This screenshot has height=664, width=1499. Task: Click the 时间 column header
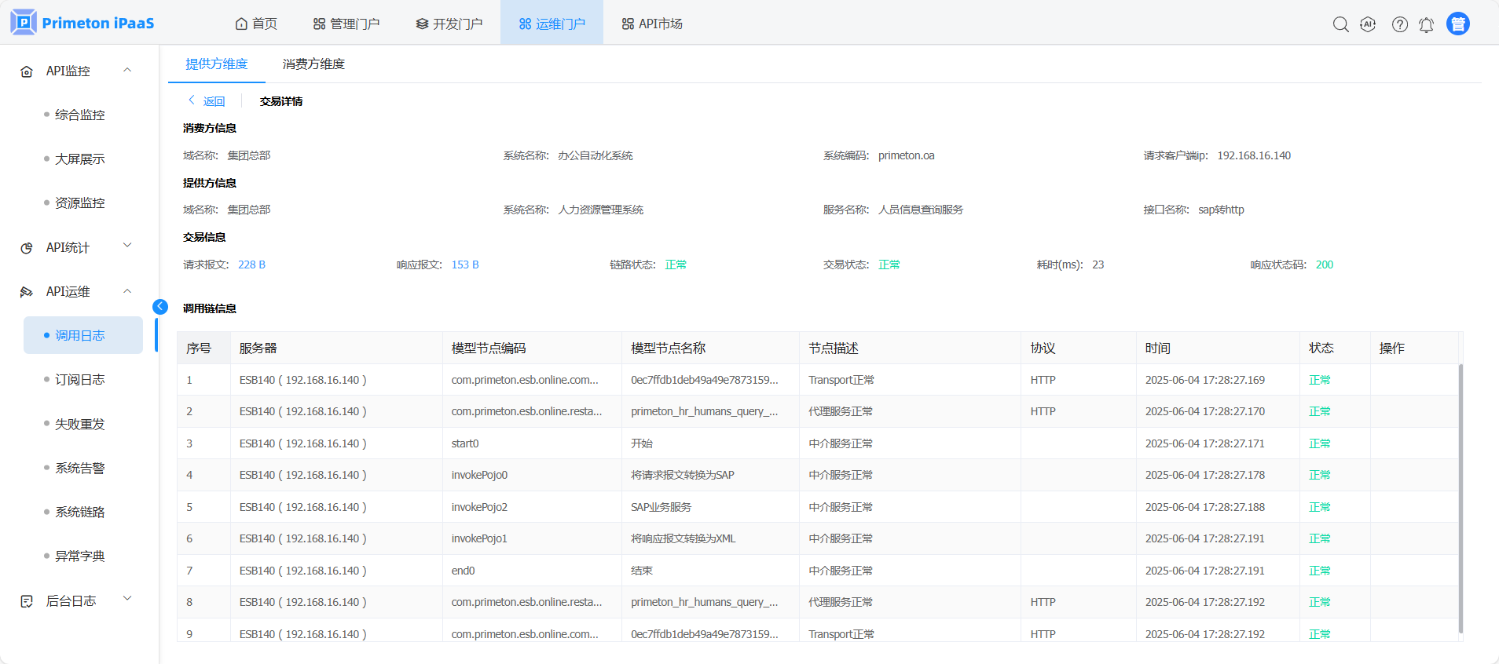point(1157,348)
